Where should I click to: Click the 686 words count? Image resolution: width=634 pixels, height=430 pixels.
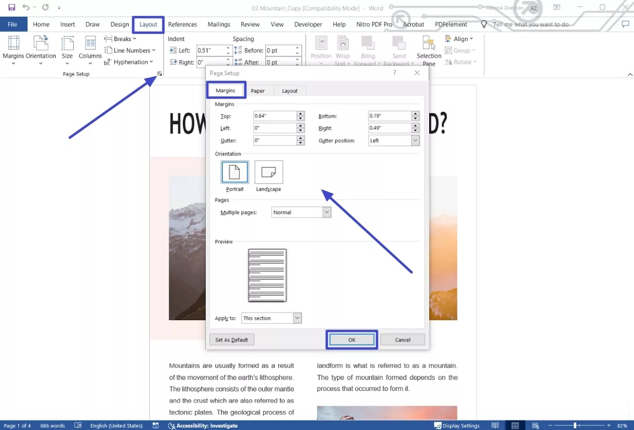(53, 426)
